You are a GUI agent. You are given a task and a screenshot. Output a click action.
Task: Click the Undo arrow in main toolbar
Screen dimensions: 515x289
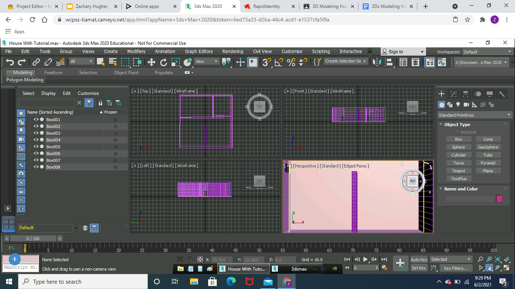click(x=10, y=62)
